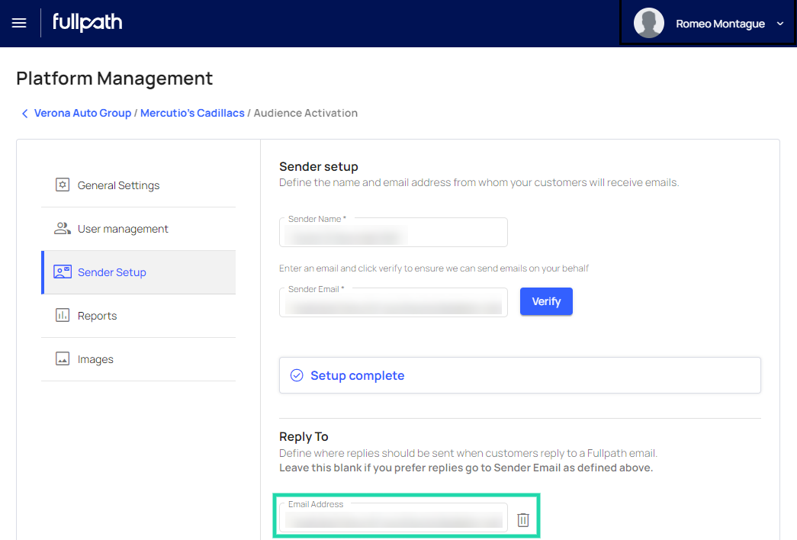Click the General Settings gear icon

(x=63, y=185)
